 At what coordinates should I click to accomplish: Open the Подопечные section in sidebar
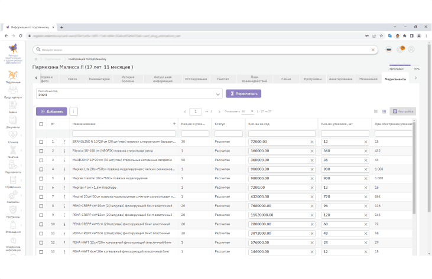point(13,77)
